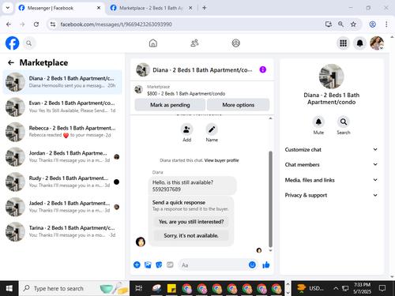Click the More options button
Image resolution: width=395 pixels, height=296 pixels.
pyautogui.click(x=238, y=105)
